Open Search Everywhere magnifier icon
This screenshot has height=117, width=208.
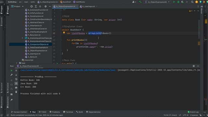(x=192, y=2)
